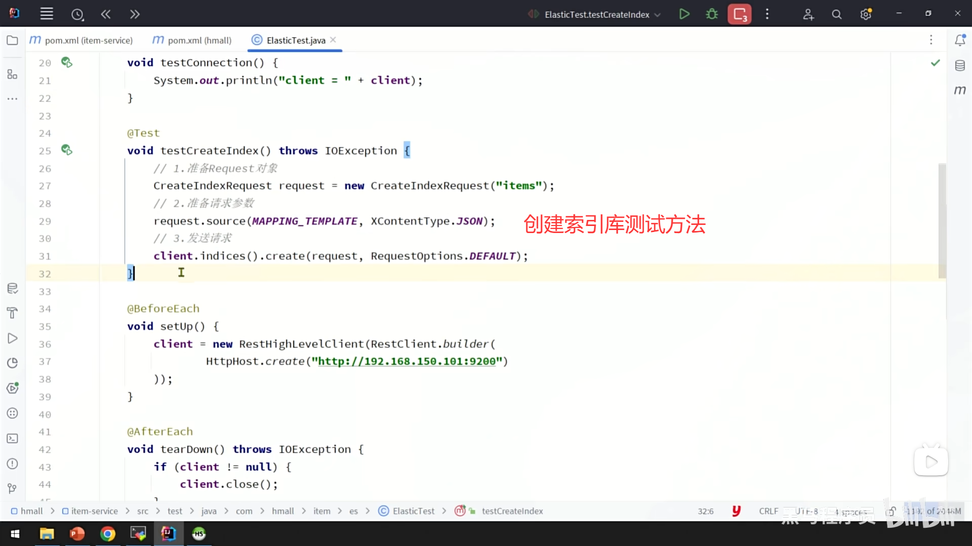Open the CRLF line separator selector
Viewport: 972px width, 546px height.
(768, 511)
